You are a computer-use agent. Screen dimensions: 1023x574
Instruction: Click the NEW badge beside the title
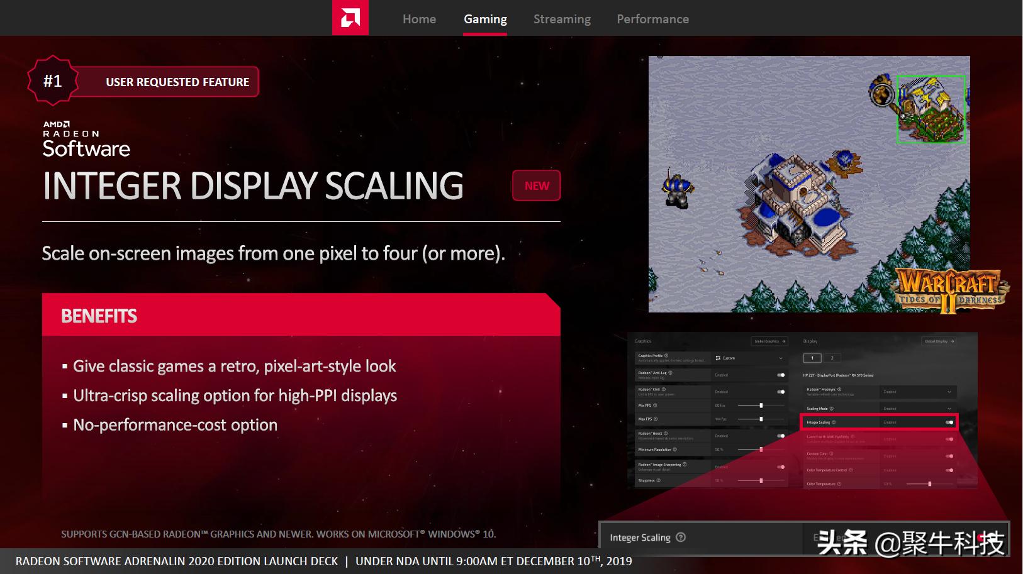537,185
